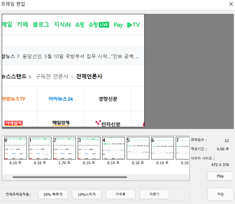Select frame 0 thumbnail

click(16, 148)
